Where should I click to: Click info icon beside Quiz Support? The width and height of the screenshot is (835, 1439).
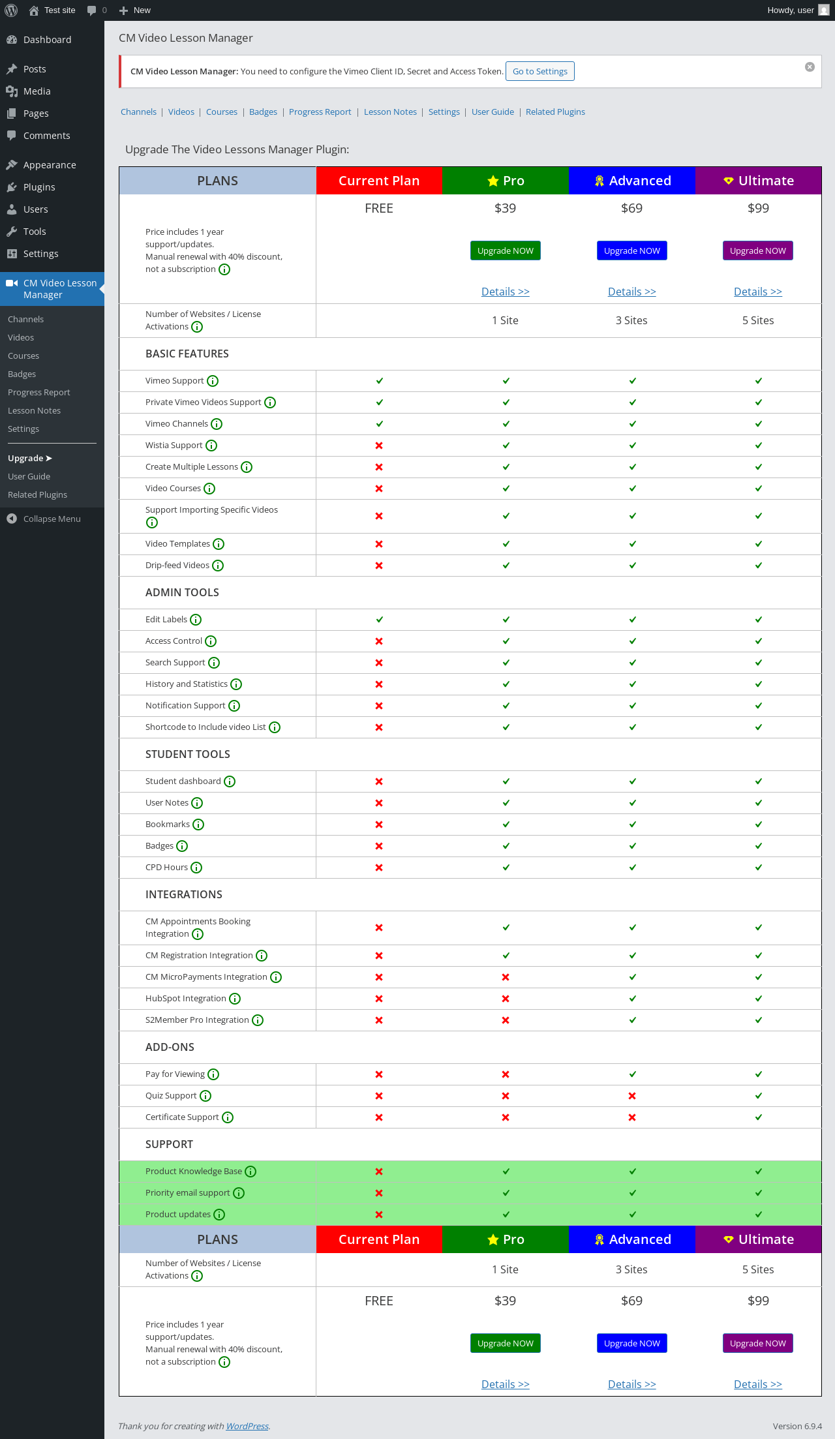point(205,1096)
